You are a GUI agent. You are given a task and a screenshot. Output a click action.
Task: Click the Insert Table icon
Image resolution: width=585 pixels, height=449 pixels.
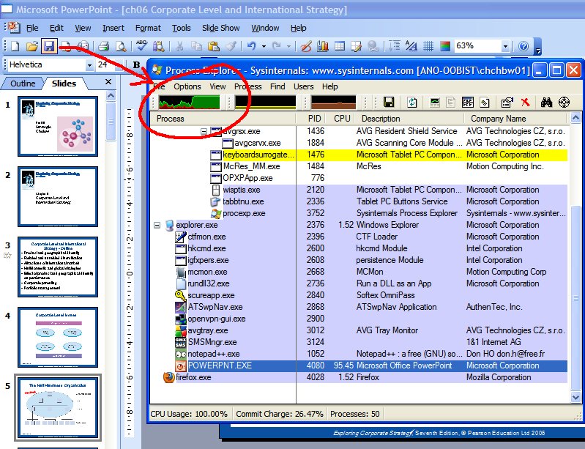click(340, 46)
